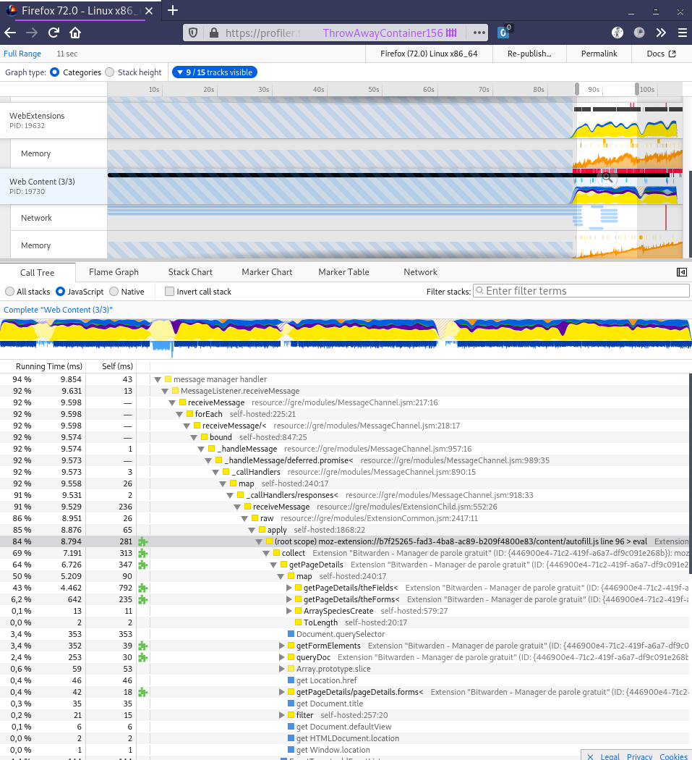Close the Legal Privacy Cookies footer banner

click(590, 756)
